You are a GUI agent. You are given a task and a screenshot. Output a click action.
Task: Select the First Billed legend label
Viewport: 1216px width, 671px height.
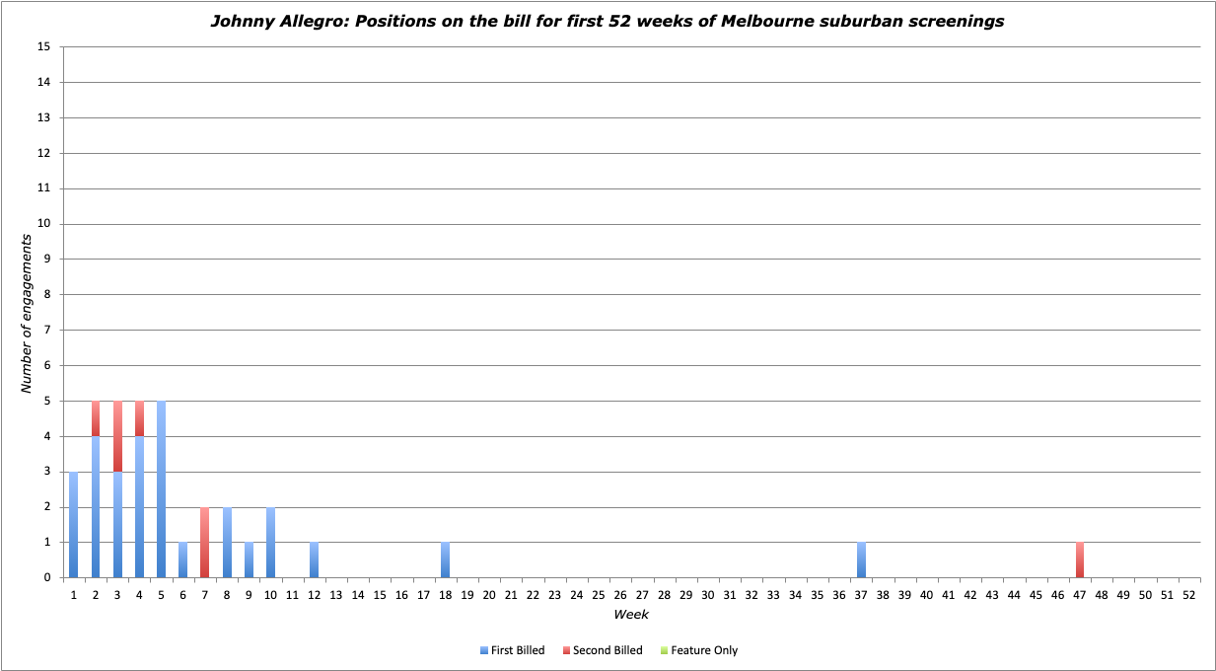518,650
